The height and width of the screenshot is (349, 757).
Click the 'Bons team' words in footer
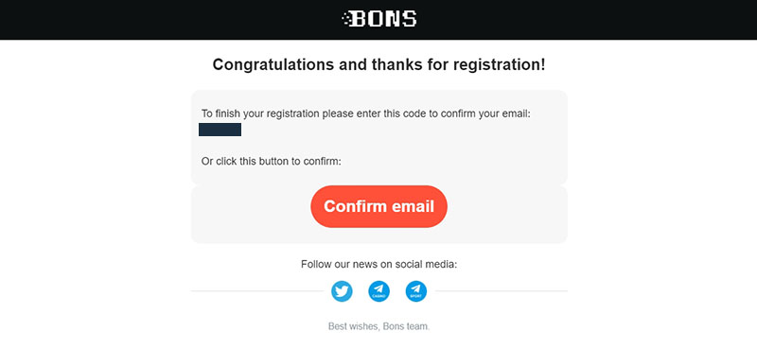click(407, 327)
